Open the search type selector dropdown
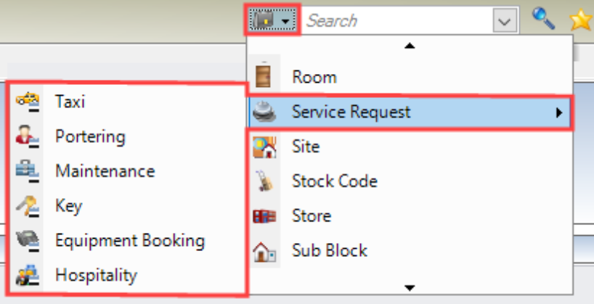This screenshot has width=594, height=304. (273, 20)
